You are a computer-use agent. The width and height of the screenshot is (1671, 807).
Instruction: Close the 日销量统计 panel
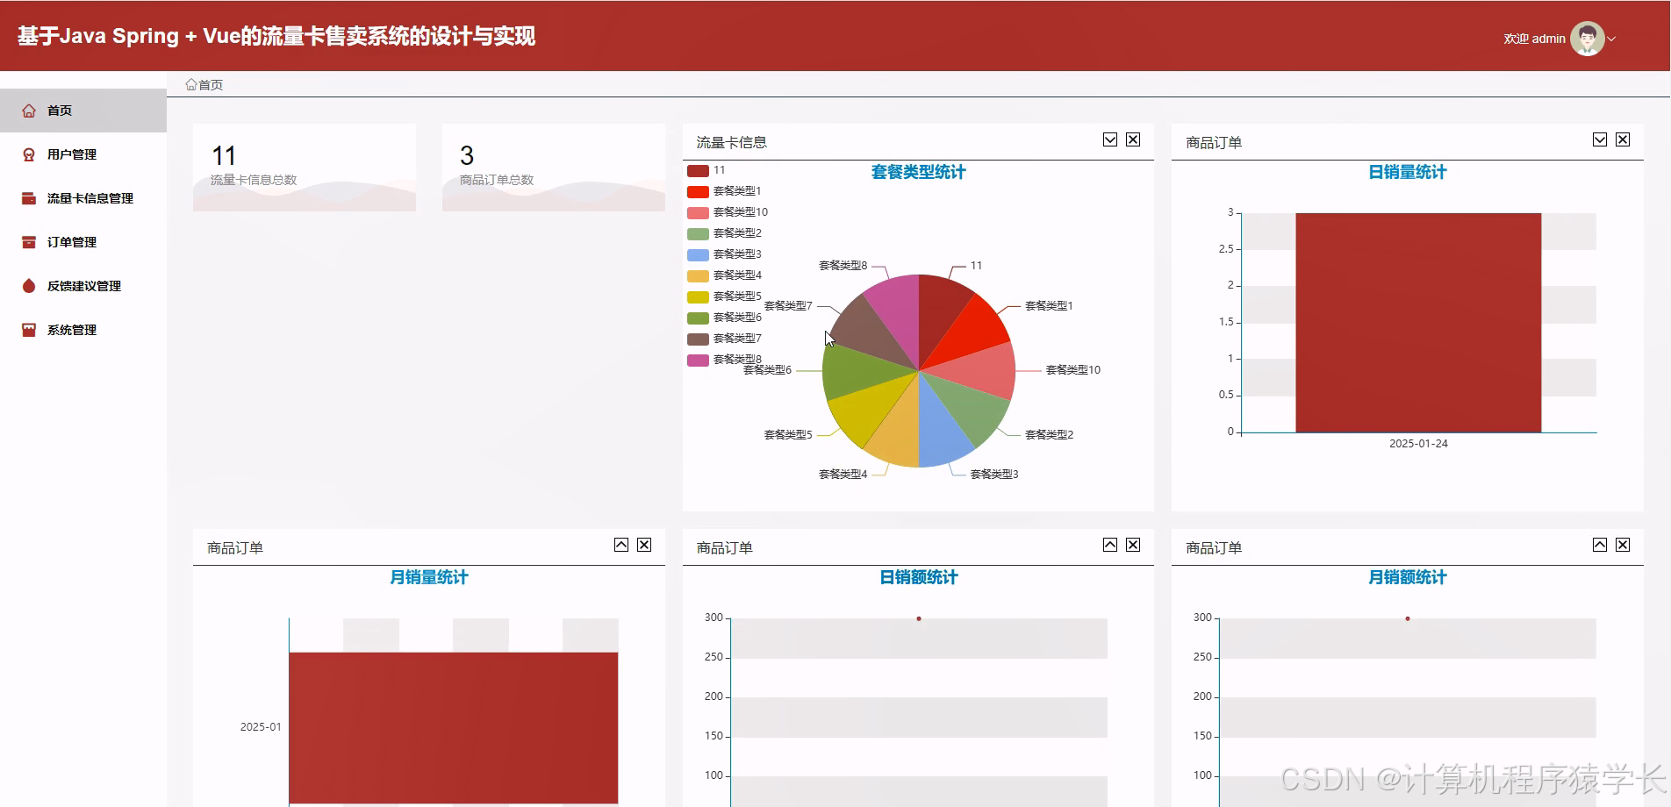1623,139
